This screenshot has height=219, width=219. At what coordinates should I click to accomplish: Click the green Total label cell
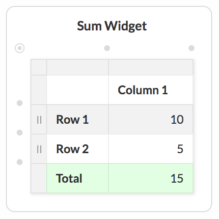tap(78, 178)
